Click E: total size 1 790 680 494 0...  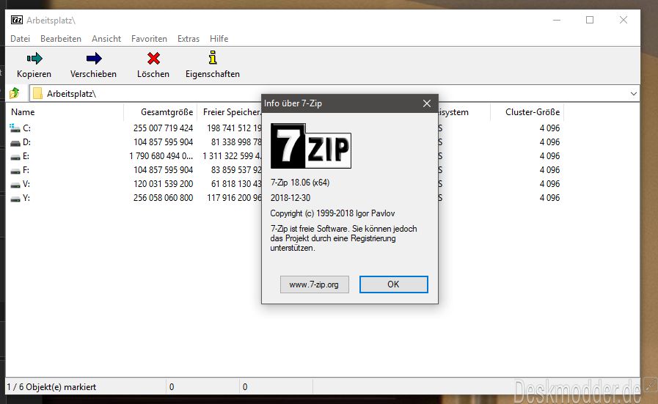(161, 156)
